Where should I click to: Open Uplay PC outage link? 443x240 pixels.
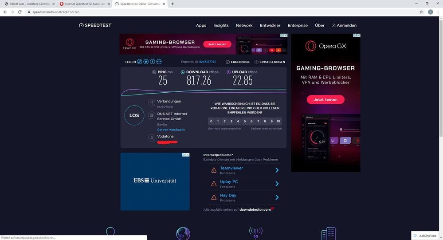[229, 181]
